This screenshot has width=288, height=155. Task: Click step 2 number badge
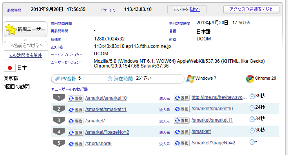click(59, 109)
